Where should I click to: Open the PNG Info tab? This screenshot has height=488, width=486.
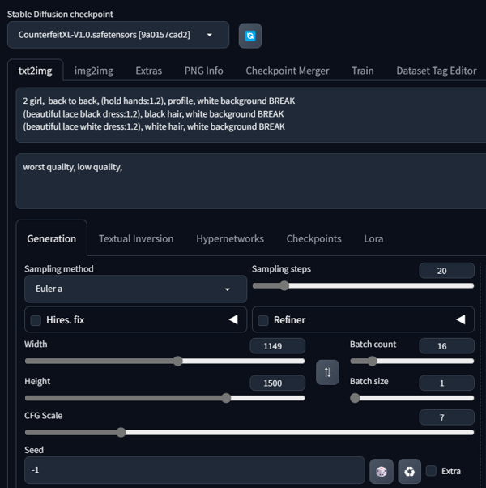(x=203, y=71)
